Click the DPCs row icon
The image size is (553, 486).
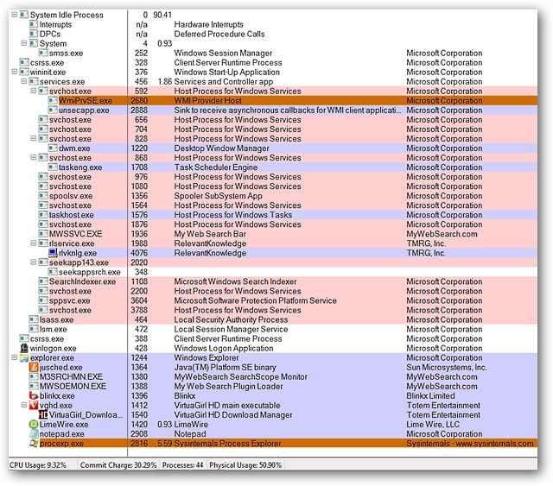click(x=34, y=34)
